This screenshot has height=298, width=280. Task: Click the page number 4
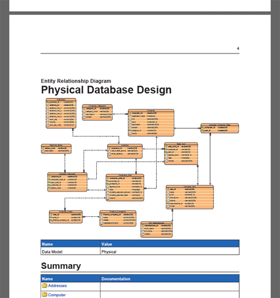(238, 48)
